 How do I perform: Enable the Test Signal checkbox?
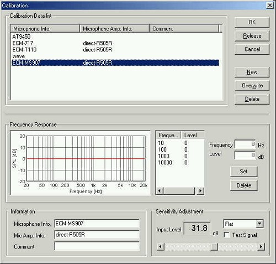click(x=226, y=235)
